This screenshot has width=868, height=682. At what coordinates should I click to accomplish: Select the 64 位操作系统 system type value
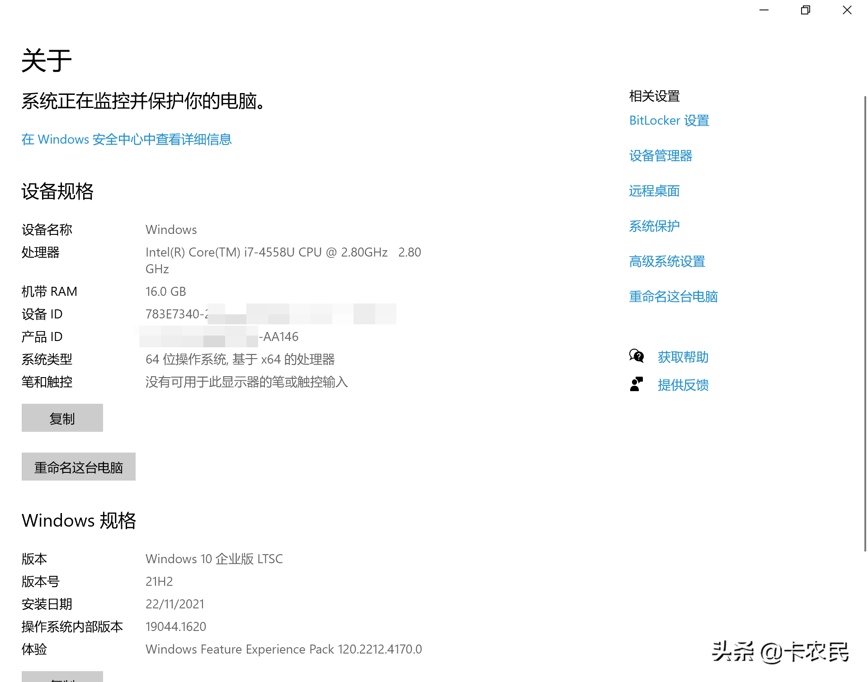[x=240, y=360]
